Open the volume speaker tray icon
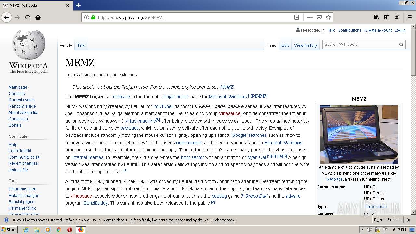This screenshot has width=416, height=234. [x=370, y=230]
